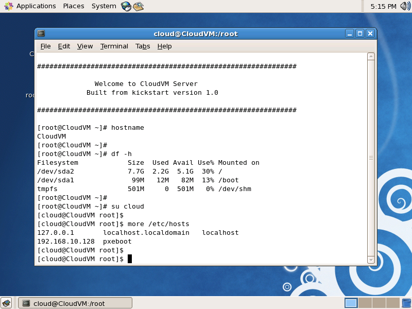
Task: Click the terminal icon in the window title bar
Action: click(x=40, y=33)
